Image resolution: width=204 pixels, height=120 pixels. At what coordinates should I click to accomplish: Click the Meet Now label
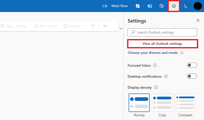click(120, 6)
